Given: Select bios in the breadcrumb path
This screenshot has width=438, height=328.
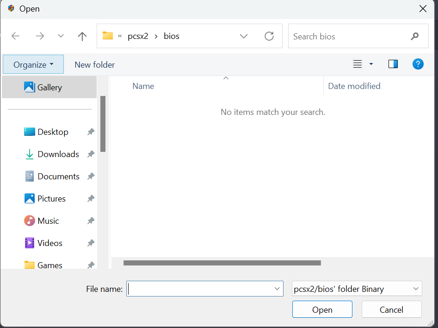Looking at the screenshot, I should (172, 36).
